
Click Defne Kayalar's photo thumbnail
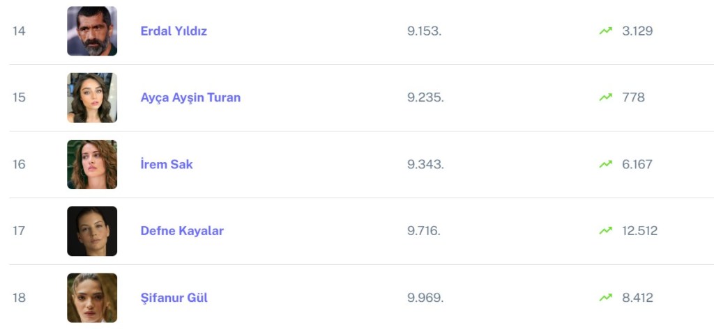[x=92, y=231]
